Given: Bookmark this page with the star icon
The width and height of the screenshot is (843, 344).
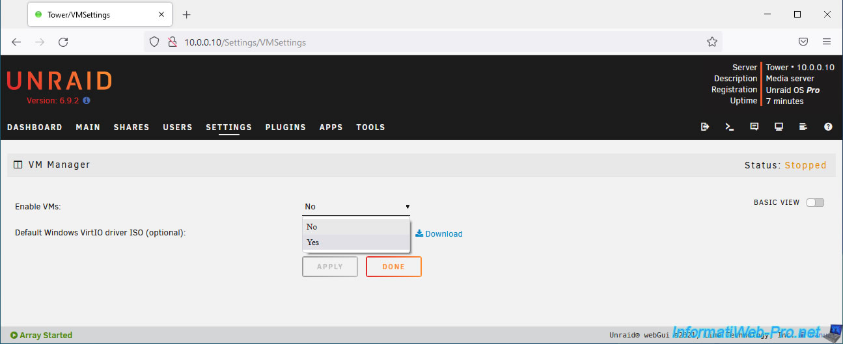Looking at the screenshot, I should [x=712, y=42].
